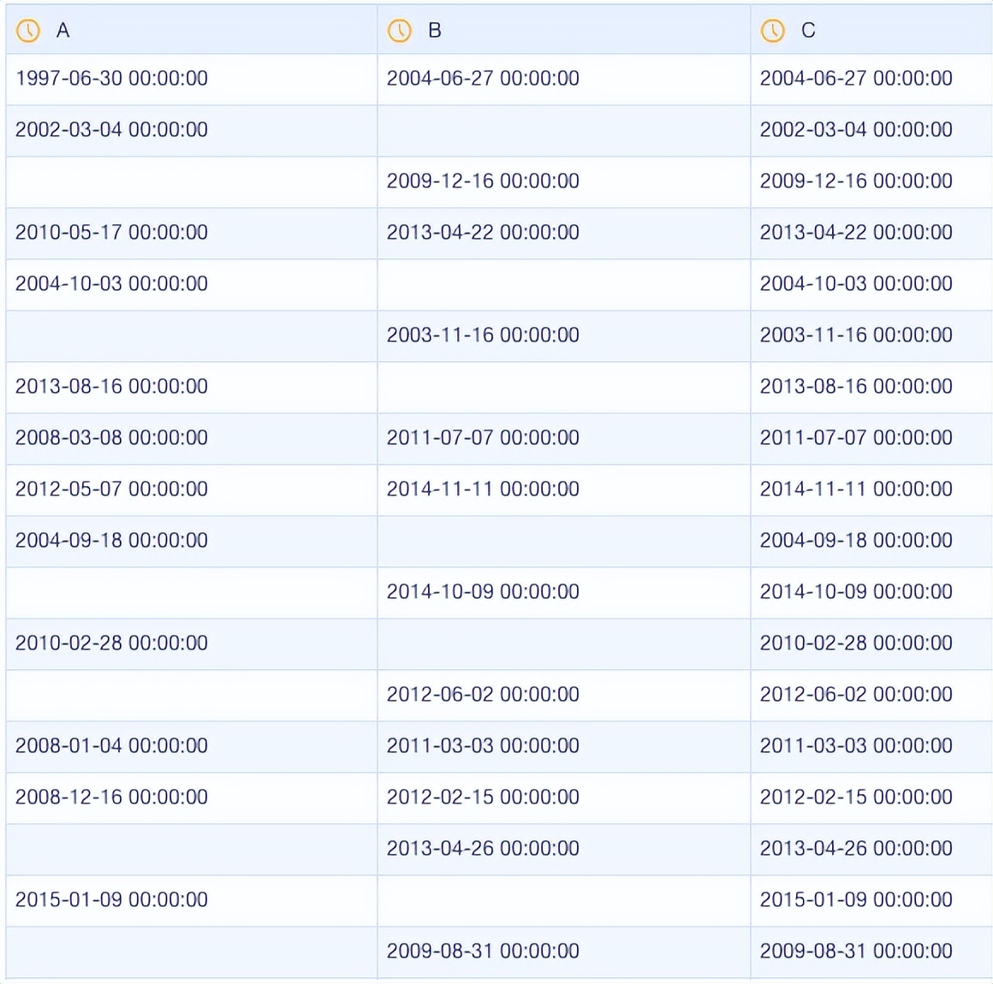Screen dimensions: 993x984
Task: Click 2012-06-02 00:00:00 in column C
Action: pyautogui.click(x=856, y=694)
